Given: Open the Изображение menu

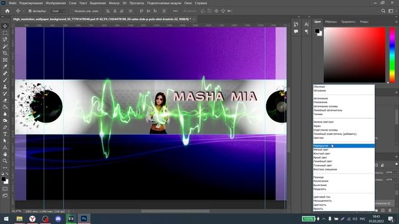Looking at the screenshot, I should pos(55,3).
